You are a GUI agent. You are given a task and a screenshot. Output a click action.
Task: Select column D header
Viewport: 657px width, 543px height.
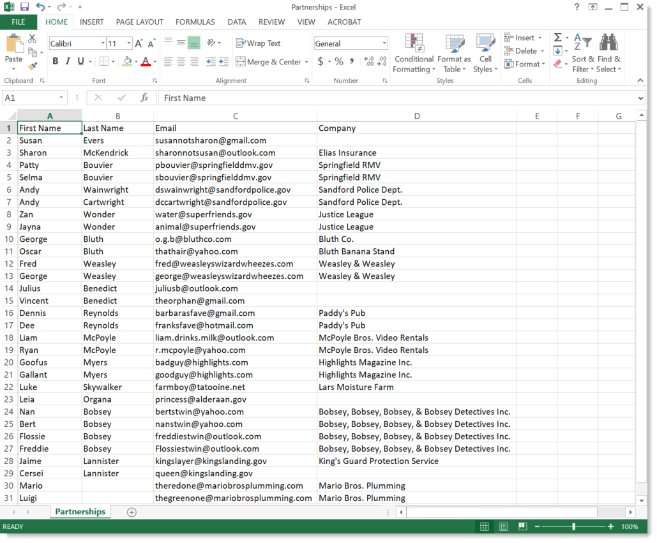[416, 116]
